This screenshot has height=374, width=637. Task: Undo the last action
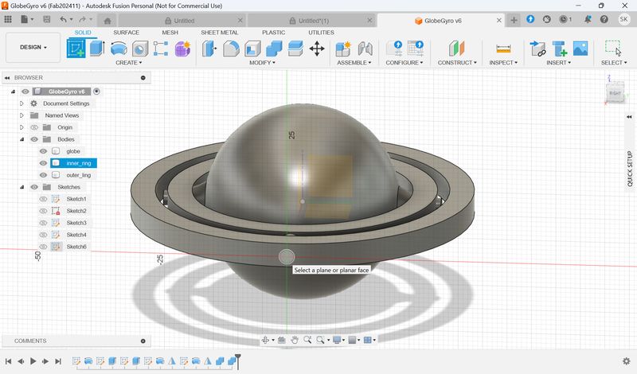(63, 19)
